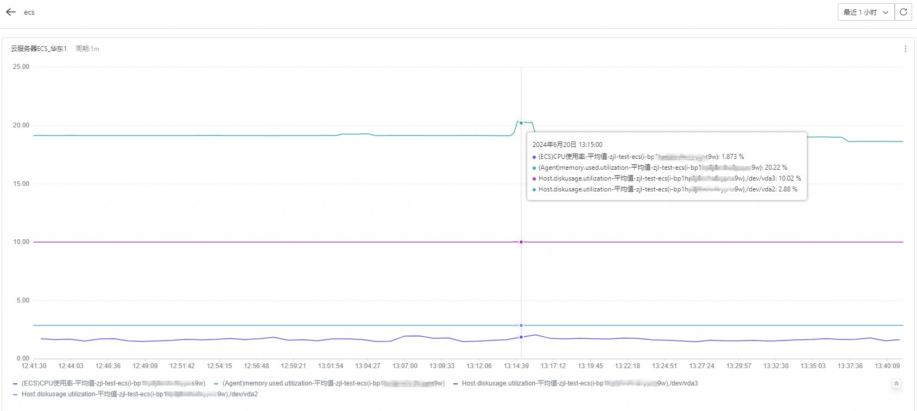Screen dimensions: 917x411
Task: Click the 云服务器ECS_华东1 chart title
Action: pyautogui.click(x=39, y=49)
